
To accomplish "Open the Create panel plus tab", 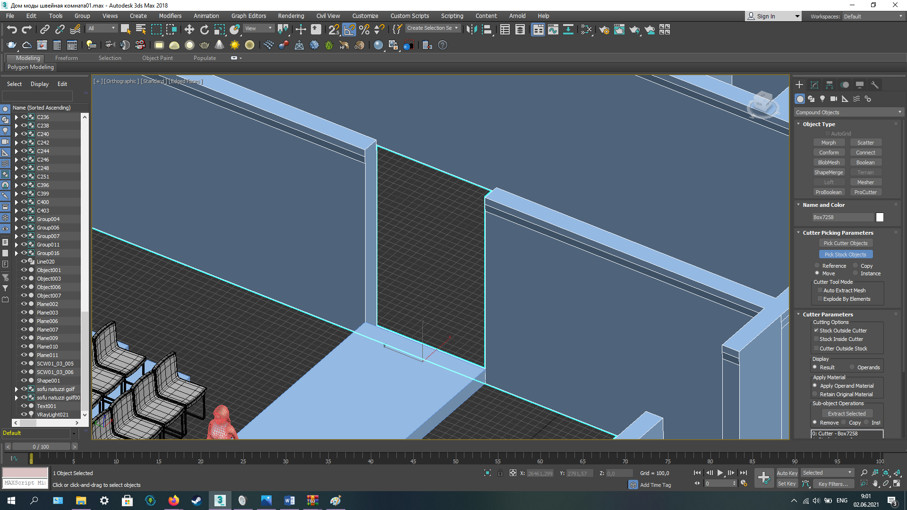I will pyautogui.click(x=799, y=85).
